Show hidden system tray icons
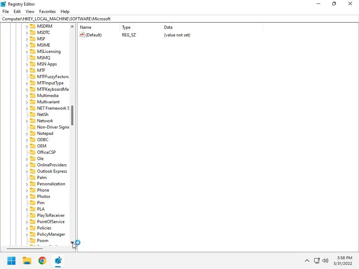Image resolution: width=359 pixels, height=269 pixels. pyautogui.click(x=307, y=261)
